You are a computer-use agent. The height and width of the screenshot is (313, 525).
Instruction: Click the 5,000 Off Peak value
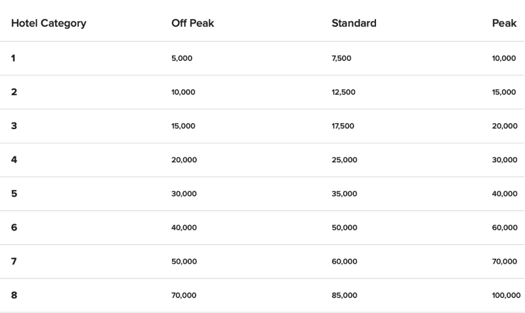click(182, 58)
